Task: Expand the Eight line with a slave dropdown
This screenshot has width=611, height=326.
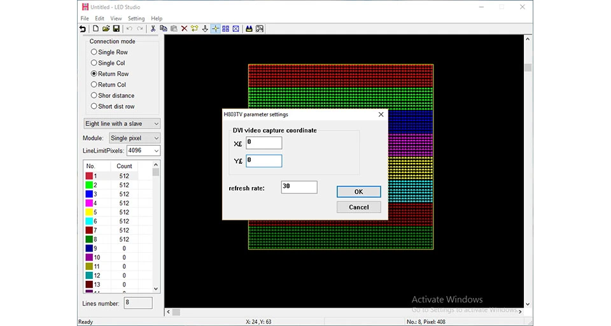Action: pos(122,124)
